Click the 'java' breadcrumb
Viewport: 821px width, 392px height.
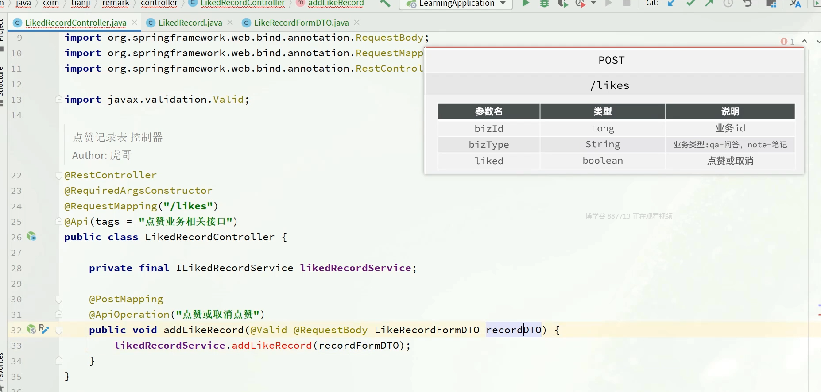(x=23, y=4)
